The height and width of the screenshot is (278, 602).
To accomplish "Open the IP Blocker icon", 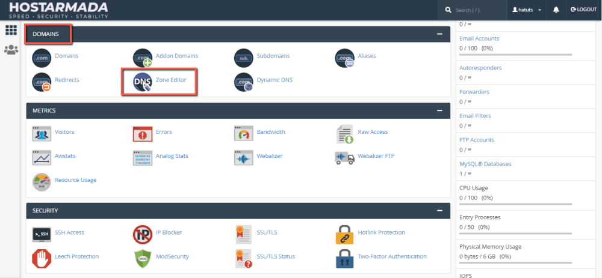I will coord(143,234).
